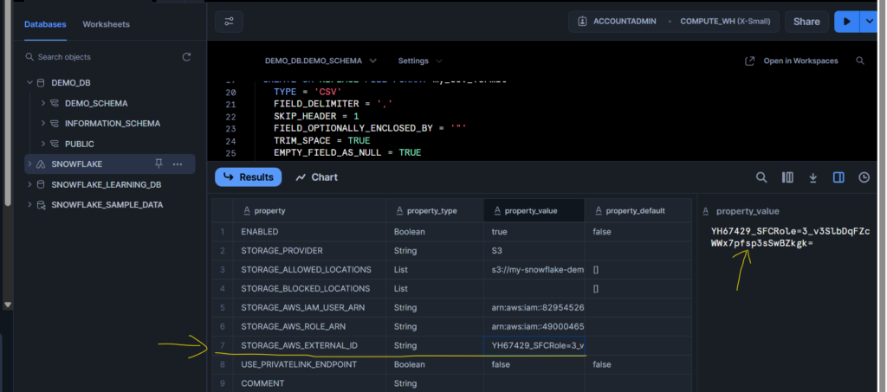Click the s3://my-snowflake-dem value cell
This screenshot has width=887, height=392.
point(534,269)
